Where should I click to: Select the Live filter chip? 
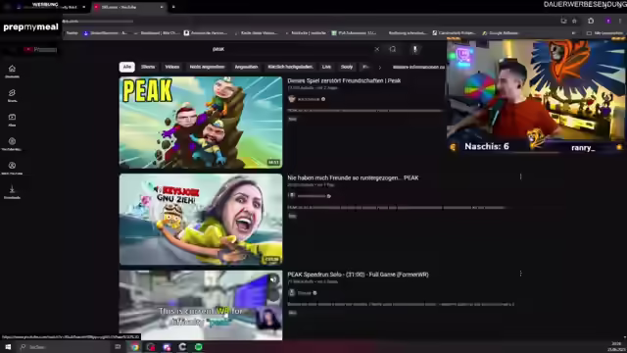(326, 67)
